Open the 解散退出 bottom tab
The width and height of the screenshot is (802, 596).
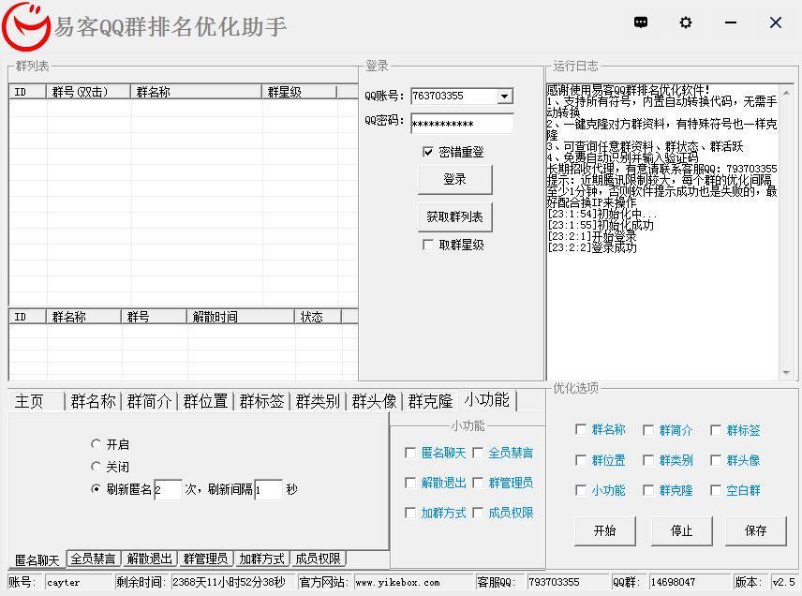[149, 559]
